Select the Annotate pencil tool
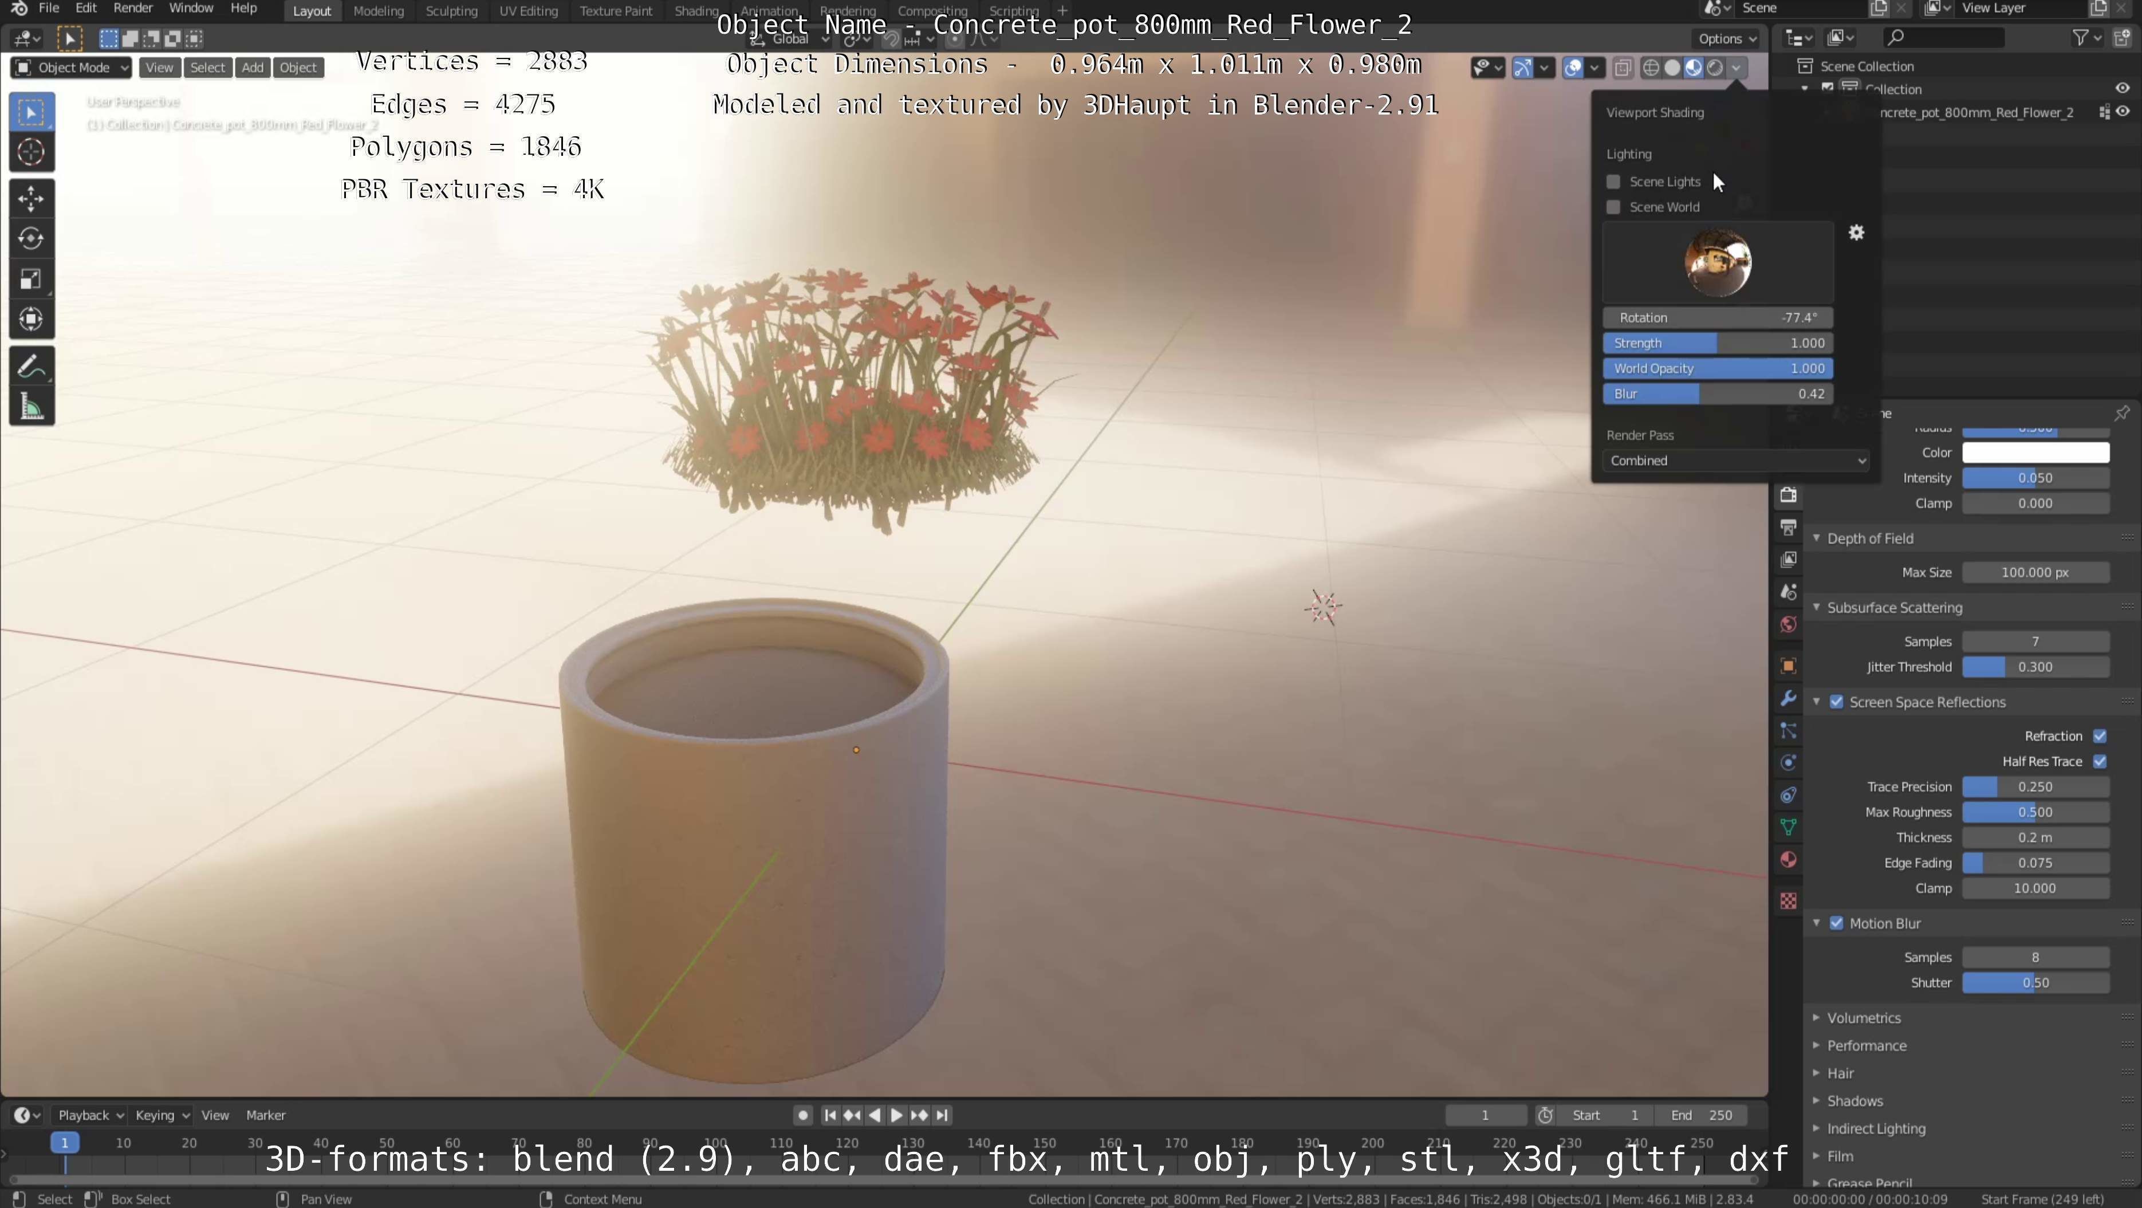The width and height of the screenshot is (2142, 1208). (x=31, y=367)
